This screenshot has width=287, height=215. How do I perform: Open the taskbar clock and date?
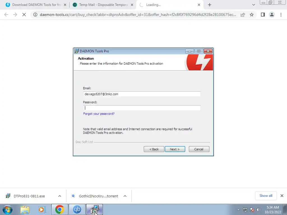tap(273, 210)
